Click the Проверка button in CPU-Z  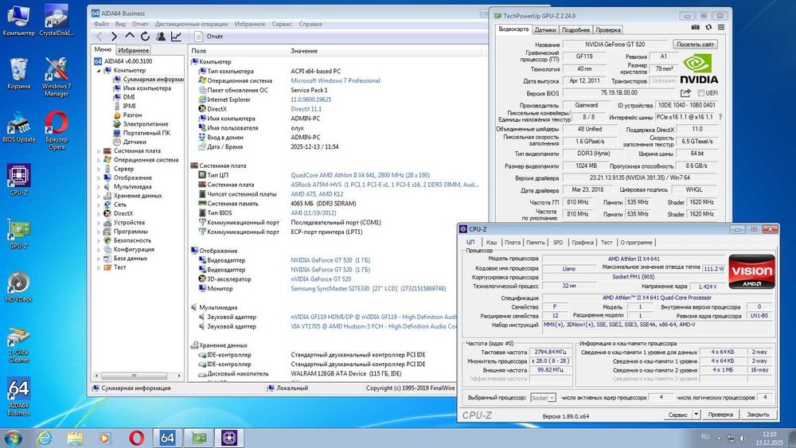pos(720,415)
